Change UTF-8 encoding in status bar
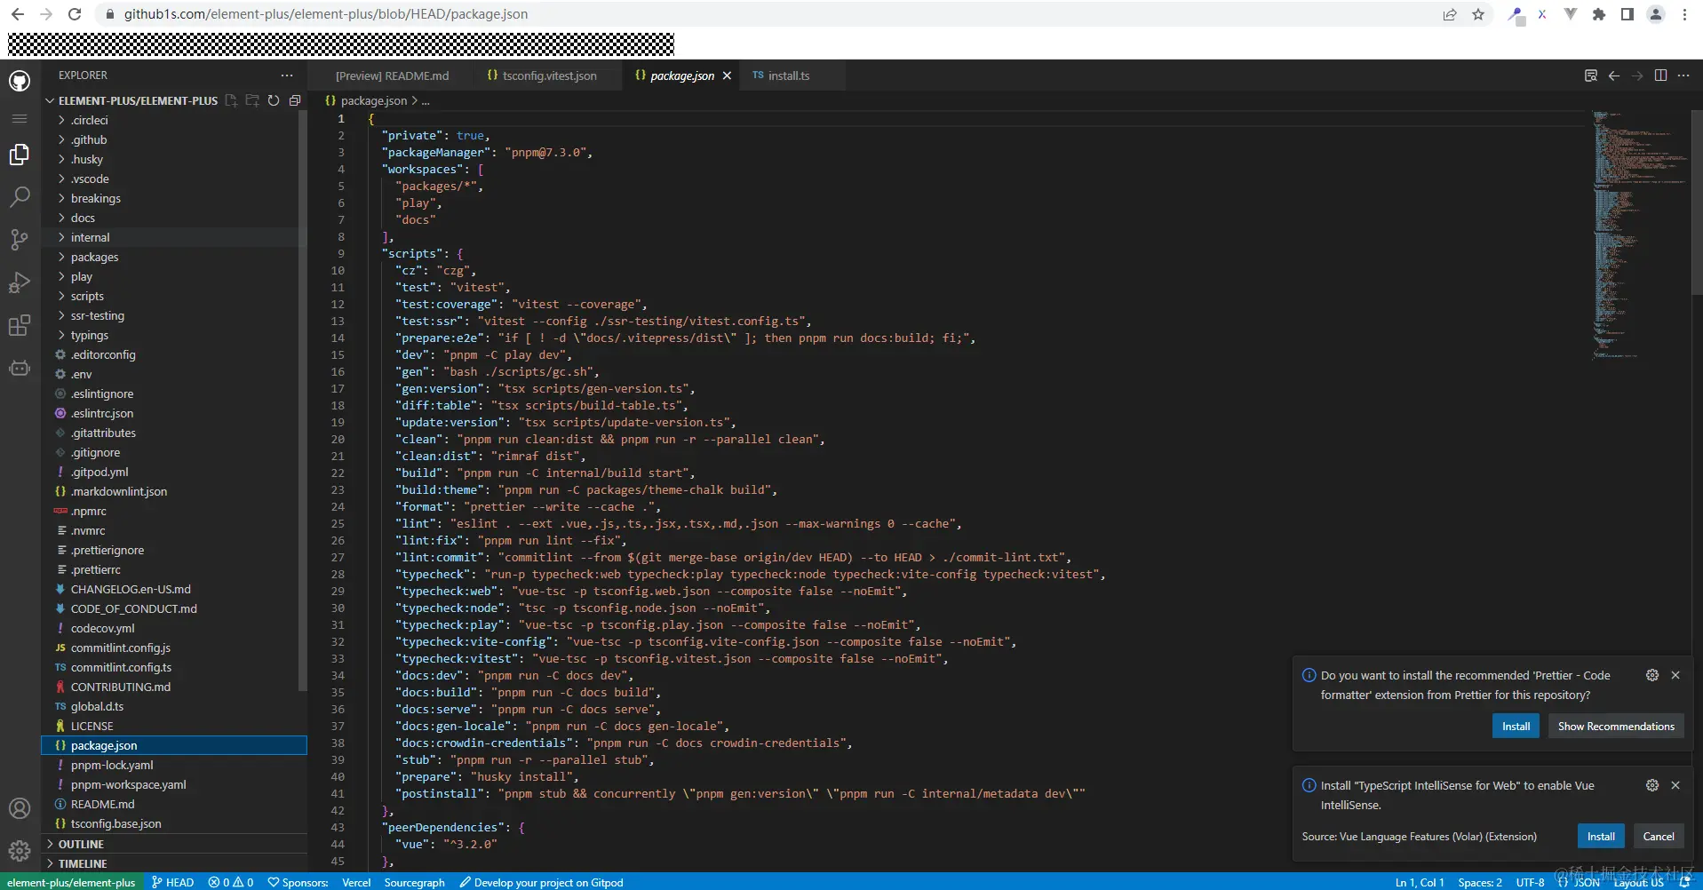Screen dimensions: 1703x890 pos(1530,882)
